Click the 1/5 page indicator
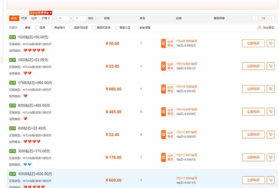Image resolution: width=279 pixels, height=188 pixels. (263, 18)
